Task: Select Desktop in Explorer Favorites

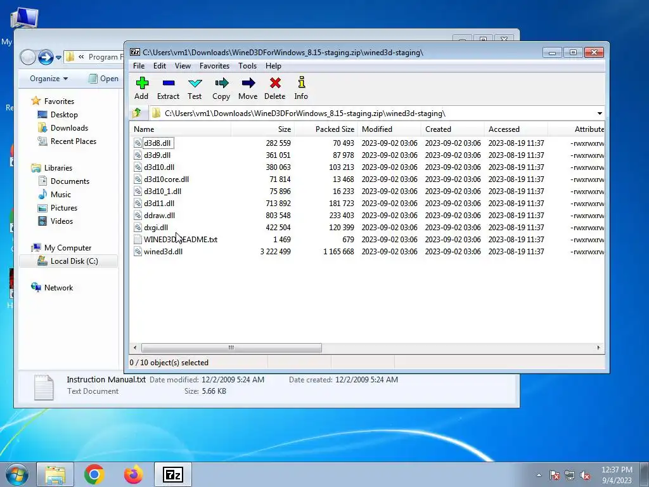Action: 58,115
